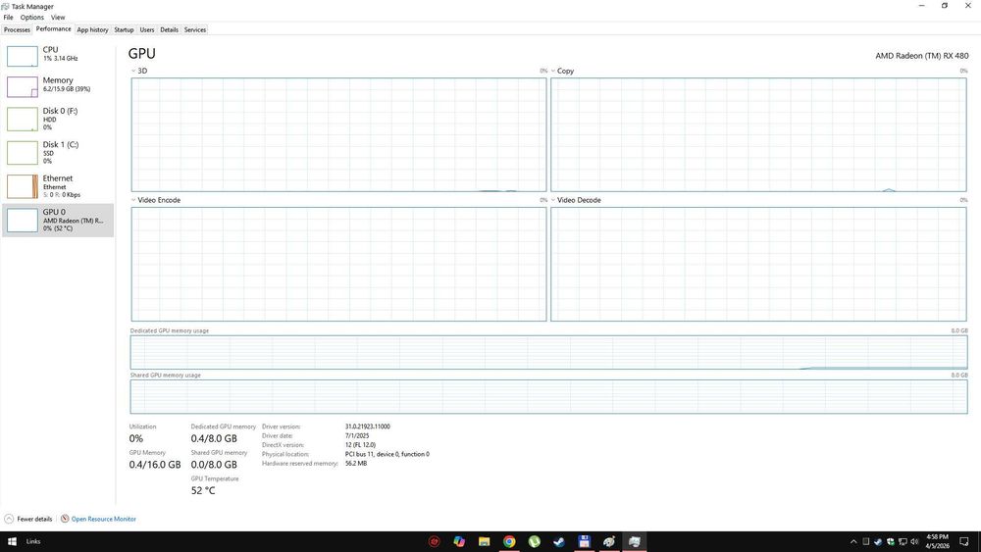The height and width of the screenshot is (552, 981).
Task: Click the Steam tray icon
Action: pyautogui.click(x=878, y=541)
